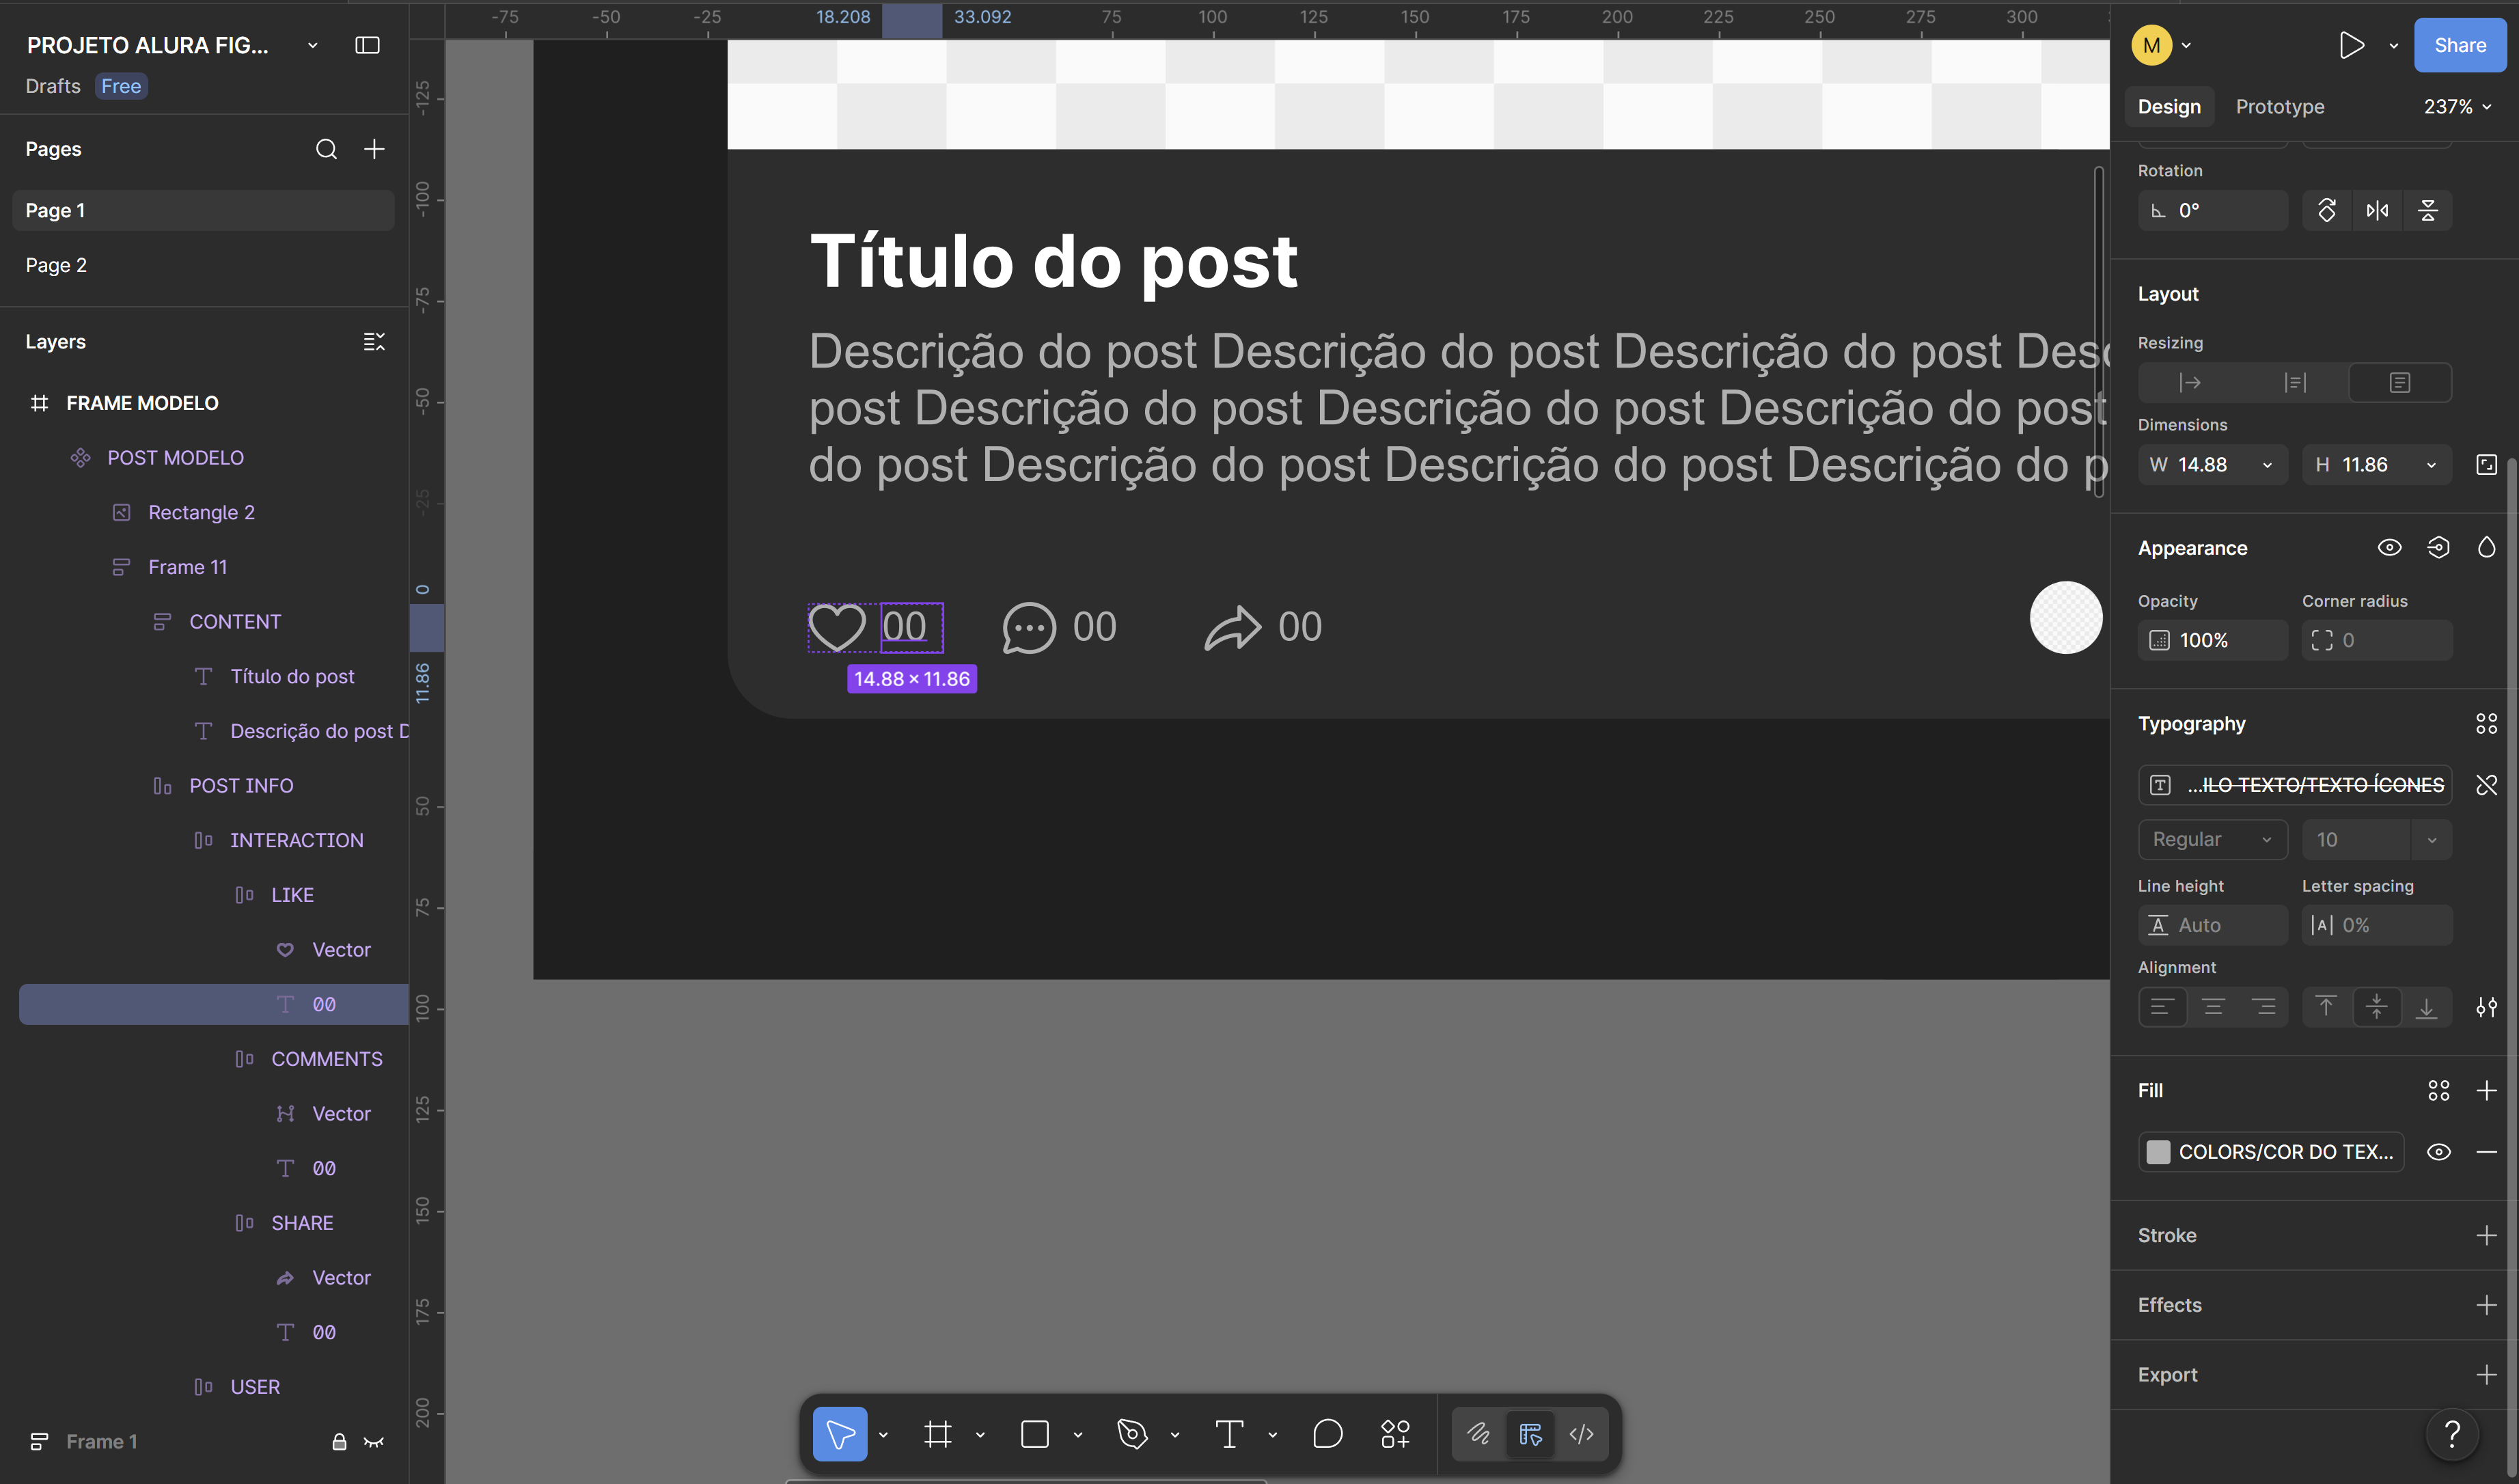Lock aspect ratio icon beside dimensions
The width and height of the screenshot is (2519, 1484).
pos(2486,464)
